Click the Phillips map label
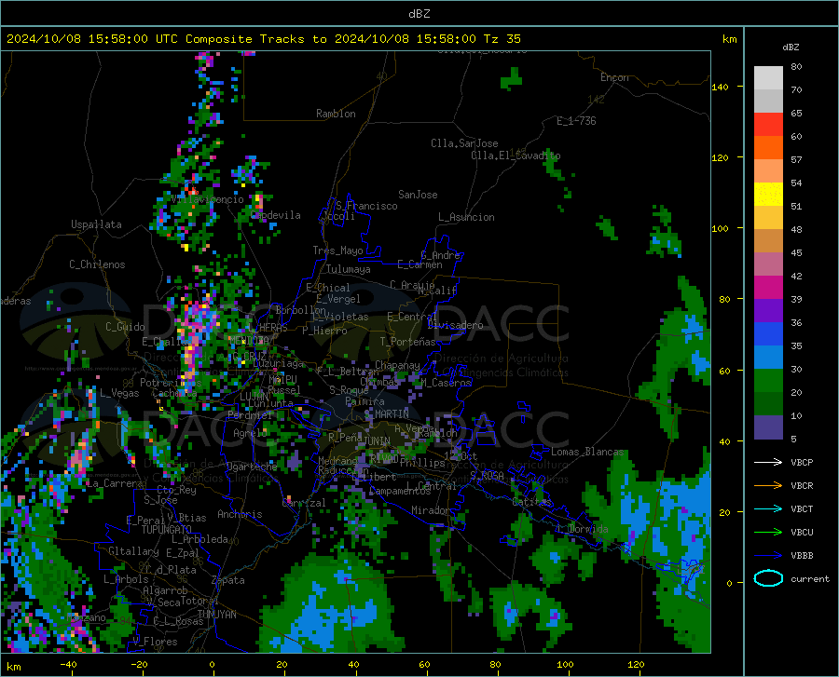This screenshot has height=677, width=839. pos(422,463)
